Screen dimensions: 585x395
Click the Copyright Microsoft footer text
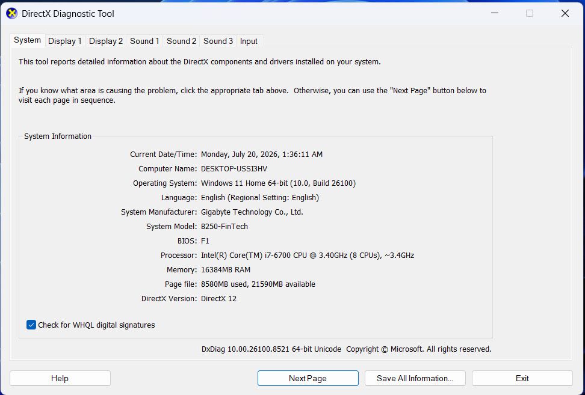coord(419,349)
